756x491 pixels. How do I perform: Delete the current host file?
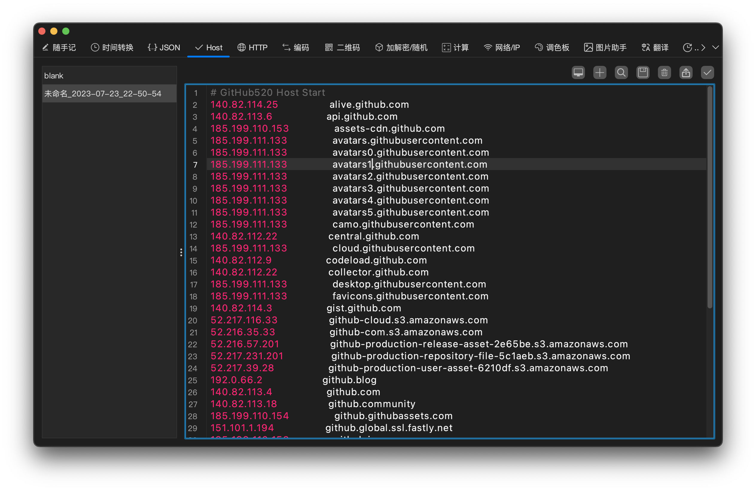pyautogui.click(x=664, y=72)
